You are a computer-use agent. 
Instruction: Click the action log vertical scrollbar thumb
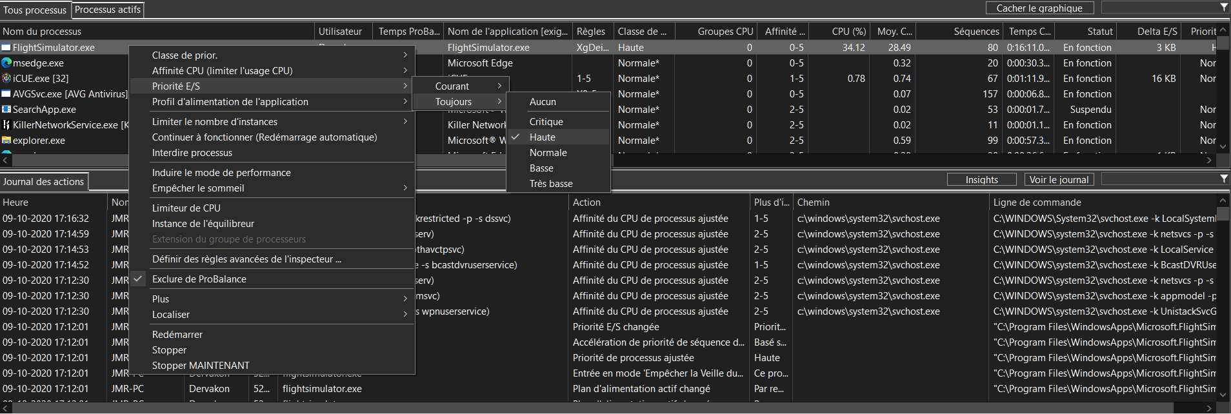click(x=1223, y=214)
